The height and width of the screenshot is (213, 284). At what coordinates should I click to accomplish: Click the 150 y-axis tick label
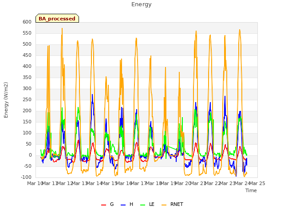click(27, 122)
